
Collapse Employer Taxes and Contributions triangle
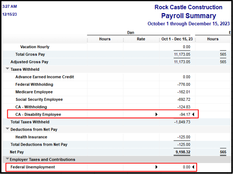tap(7, 159)
